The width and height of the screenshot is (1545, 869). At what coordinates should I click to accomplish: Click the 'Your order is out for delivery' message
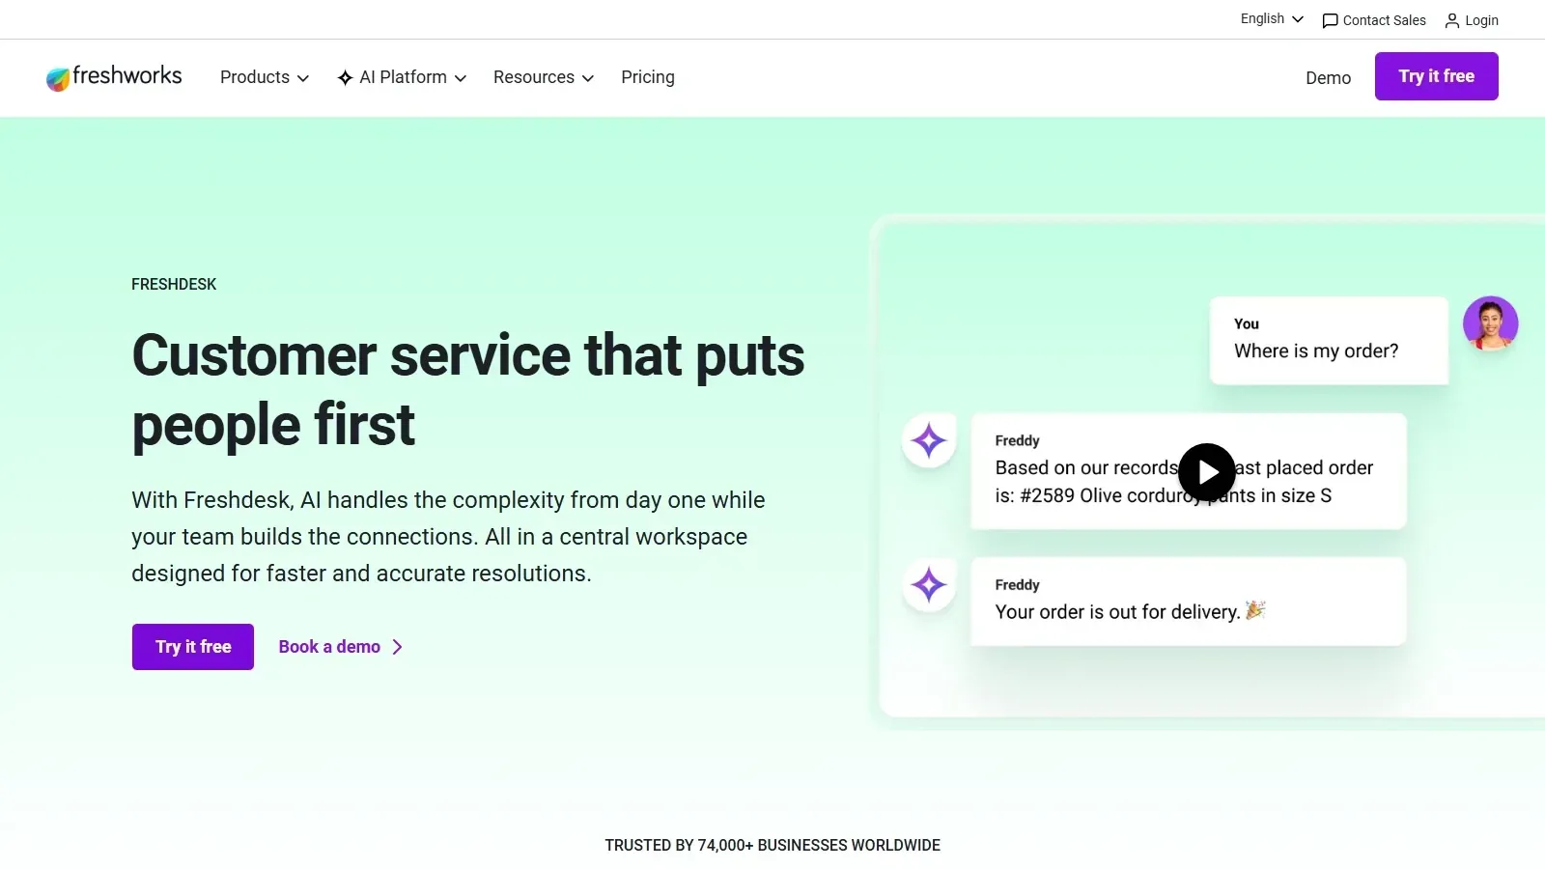click(1188, 602)
